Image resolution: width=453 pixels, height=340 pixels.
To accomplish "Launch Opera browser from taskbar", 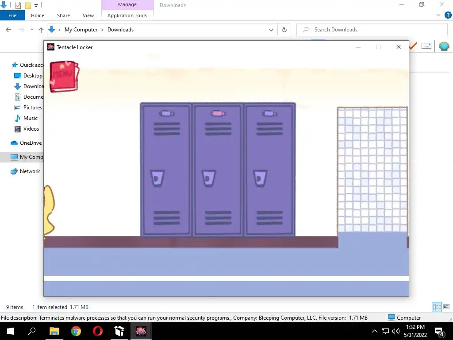I will coord(98,331).
